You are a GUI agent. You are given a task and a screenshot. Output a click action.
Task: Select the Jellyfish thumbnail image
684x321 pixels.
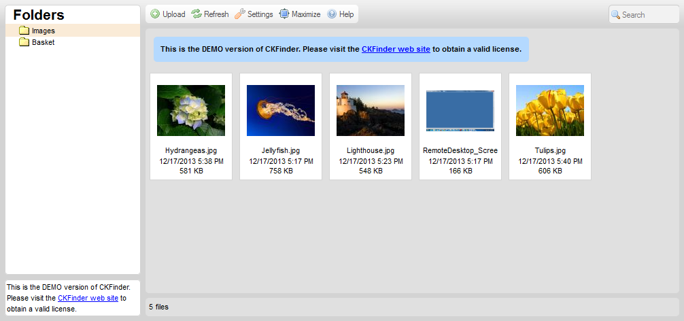[x=281, y=110]
